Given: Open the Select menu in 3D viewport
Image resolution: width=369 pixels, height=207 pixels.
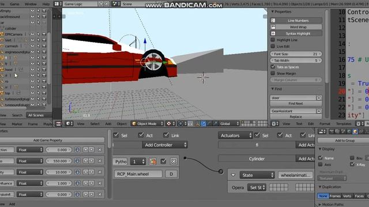Looking at the screenshot, I should tap(95, 124).
